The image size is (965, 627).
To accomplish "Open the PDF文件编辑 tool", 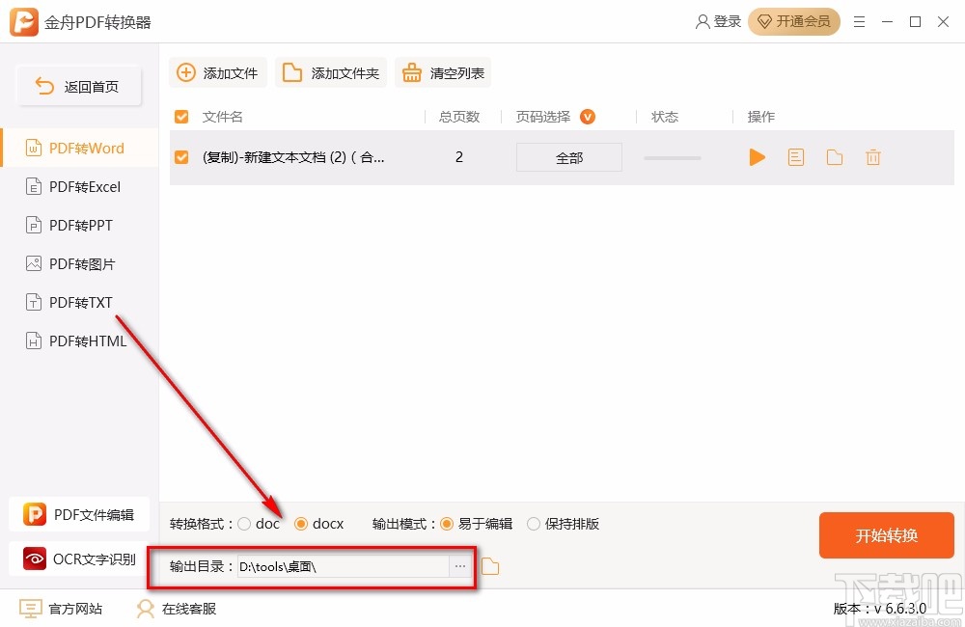I will [x=79, y=514].
